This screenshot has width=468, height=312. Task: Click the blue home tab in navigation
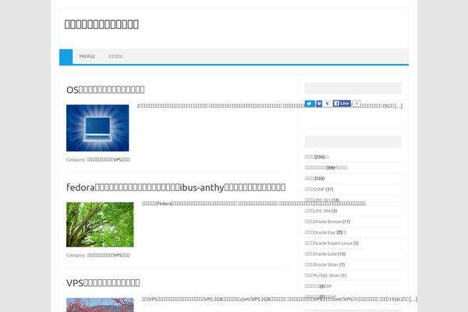click(66, 56)
